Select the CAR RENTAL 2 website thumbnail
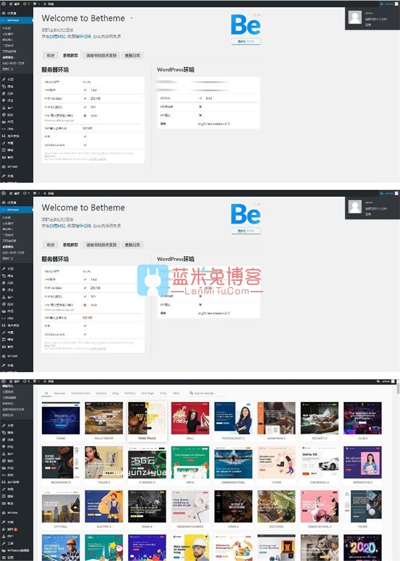The image size is (400, 561). (x=319, y=462)
